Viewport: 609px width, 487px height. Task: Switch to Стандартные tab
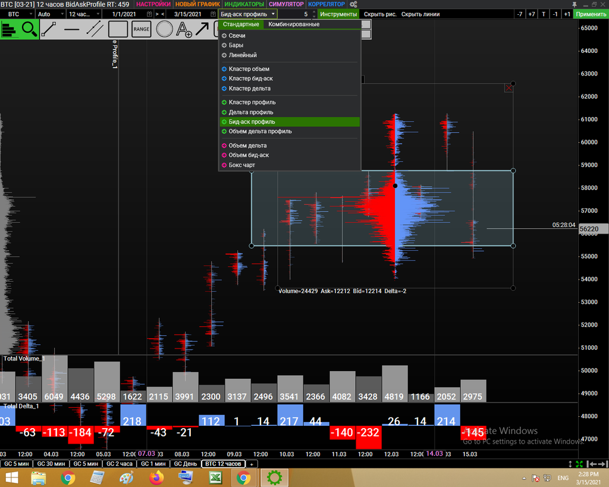(241, 24)
